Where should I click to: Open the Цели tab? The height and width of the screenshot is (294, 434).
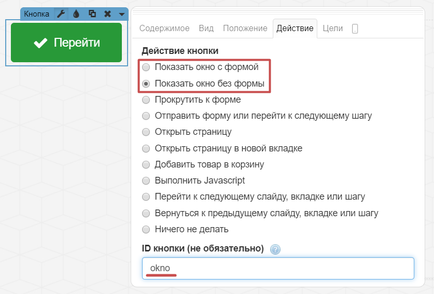click(332, 29)
